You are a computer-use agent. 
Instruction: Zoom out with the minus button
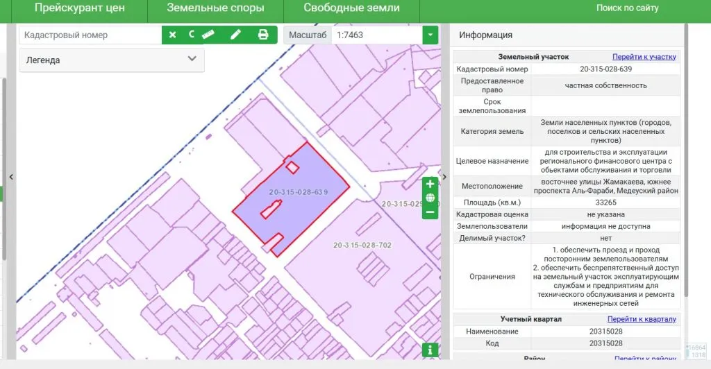[x=430, y=212]
